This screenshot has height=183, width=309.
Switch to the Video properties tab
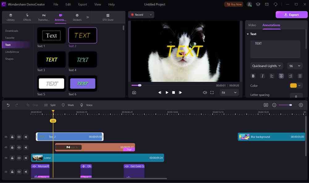[252, 25]
